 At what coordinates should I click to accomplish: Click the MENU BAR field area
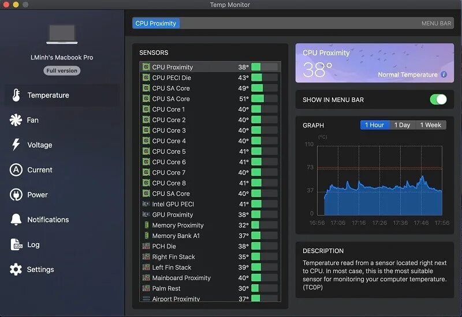click(x=293, y=23)
